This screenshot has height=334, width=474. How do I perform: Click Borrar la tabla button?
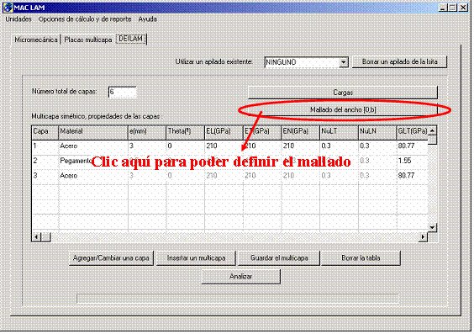361,258
